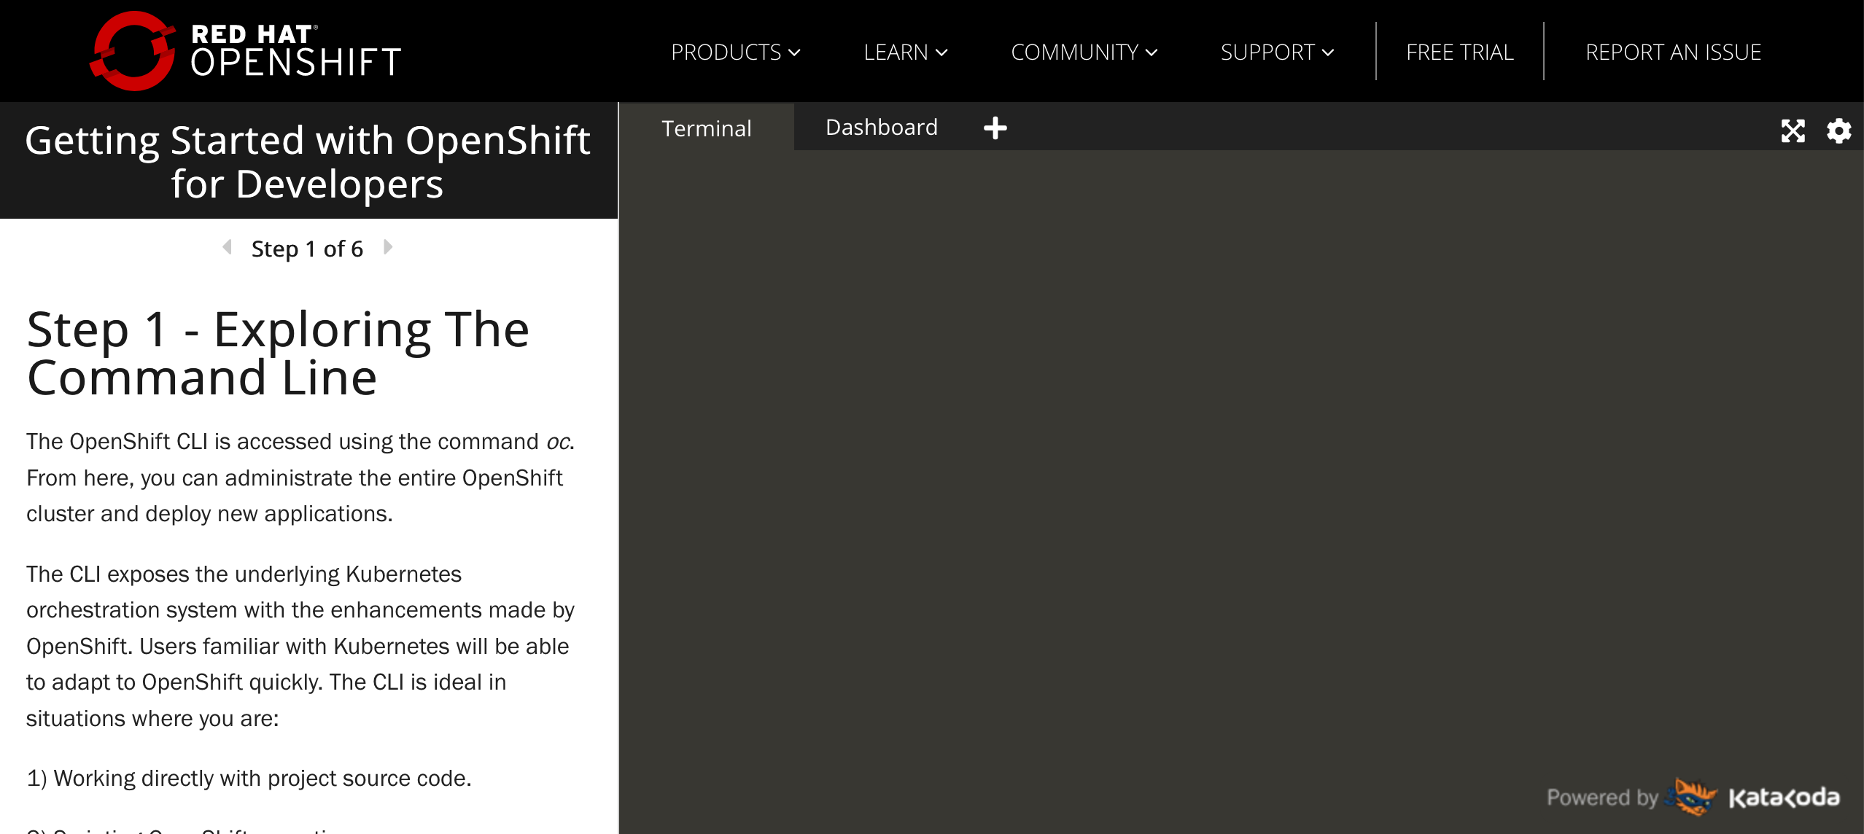
Task: Enter fullscreen mode using the expand icon
Action: [1793, 131]
